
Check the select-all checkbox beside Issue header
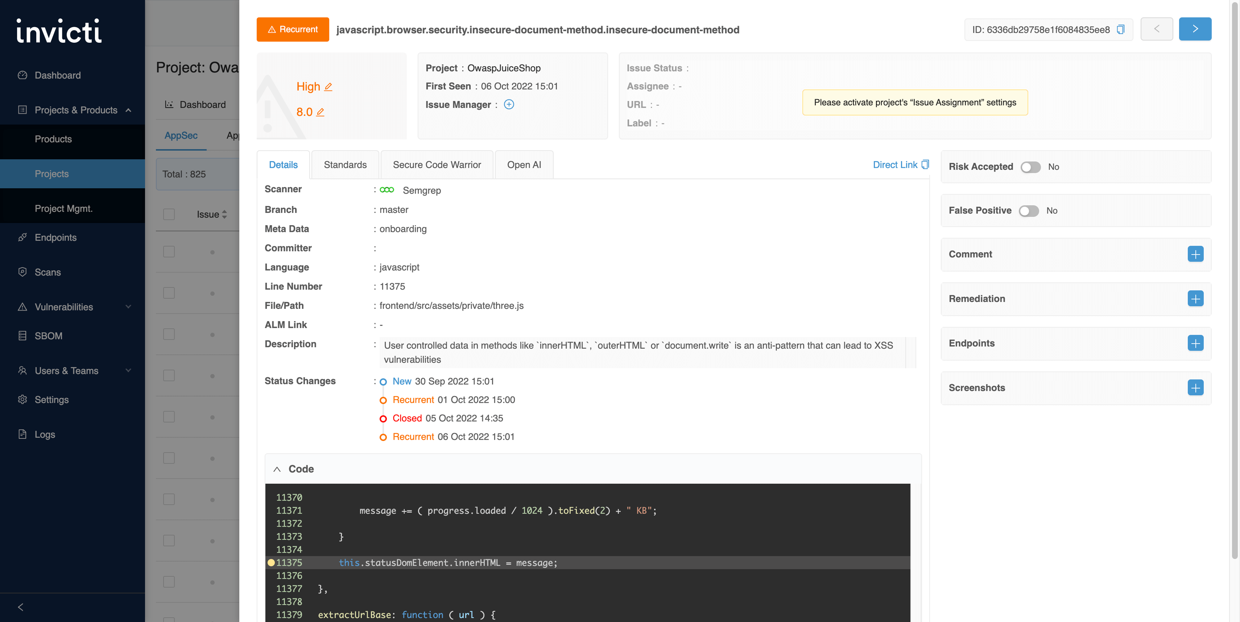coord(169,214)
